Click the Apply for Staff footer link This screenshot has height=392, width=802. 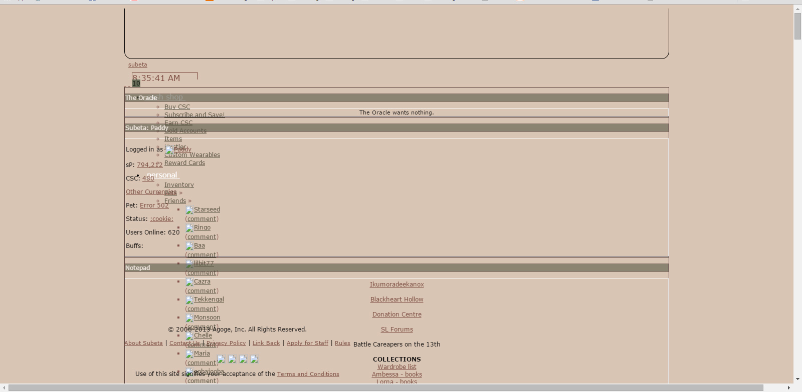(x=307, y=343)
